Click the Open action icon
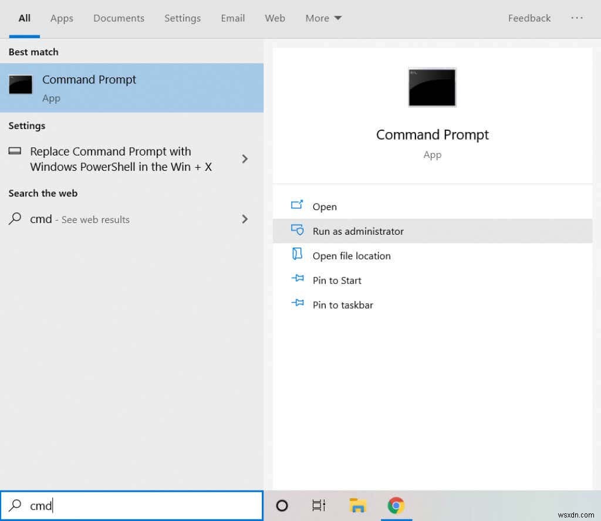 pos(298,206)
